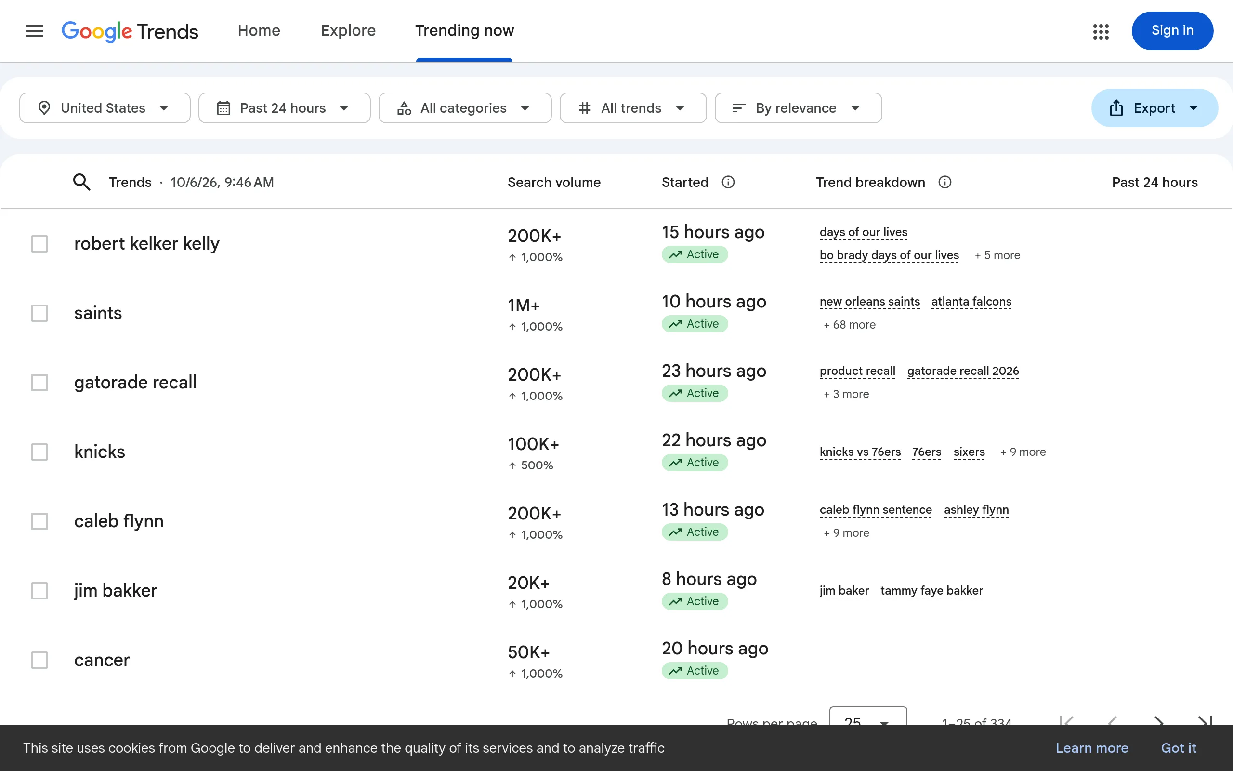Open gatorade recall 2026 breakdown link
Screen dimensions: 1233x771
(963, 371)
